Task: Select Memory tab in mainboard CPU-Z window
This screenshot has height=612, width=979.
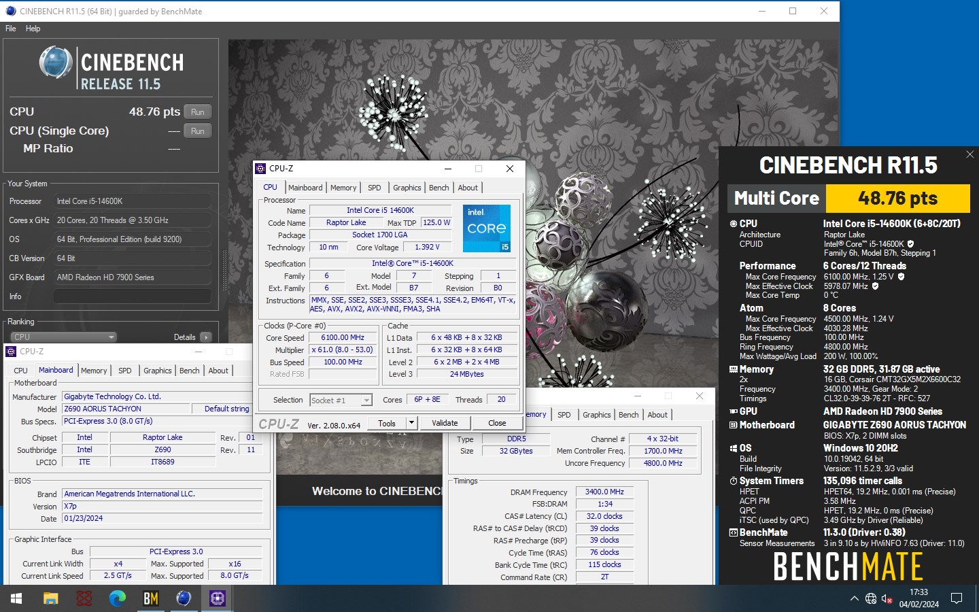Action: click(x=94, y=371)
